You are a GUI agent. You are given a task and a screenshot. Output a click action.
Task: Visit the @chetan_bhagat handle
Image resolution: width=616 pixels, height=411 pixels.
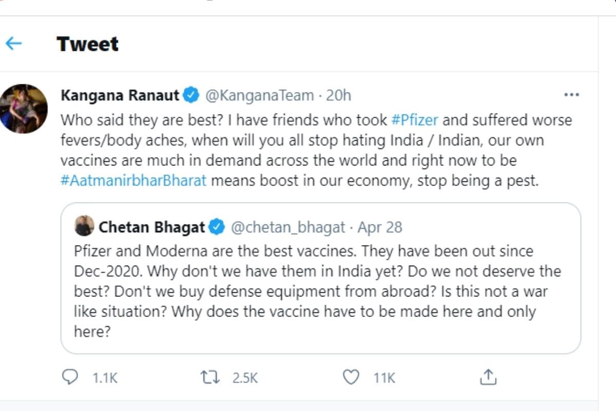pyautogui.click(x=290, y=227)
